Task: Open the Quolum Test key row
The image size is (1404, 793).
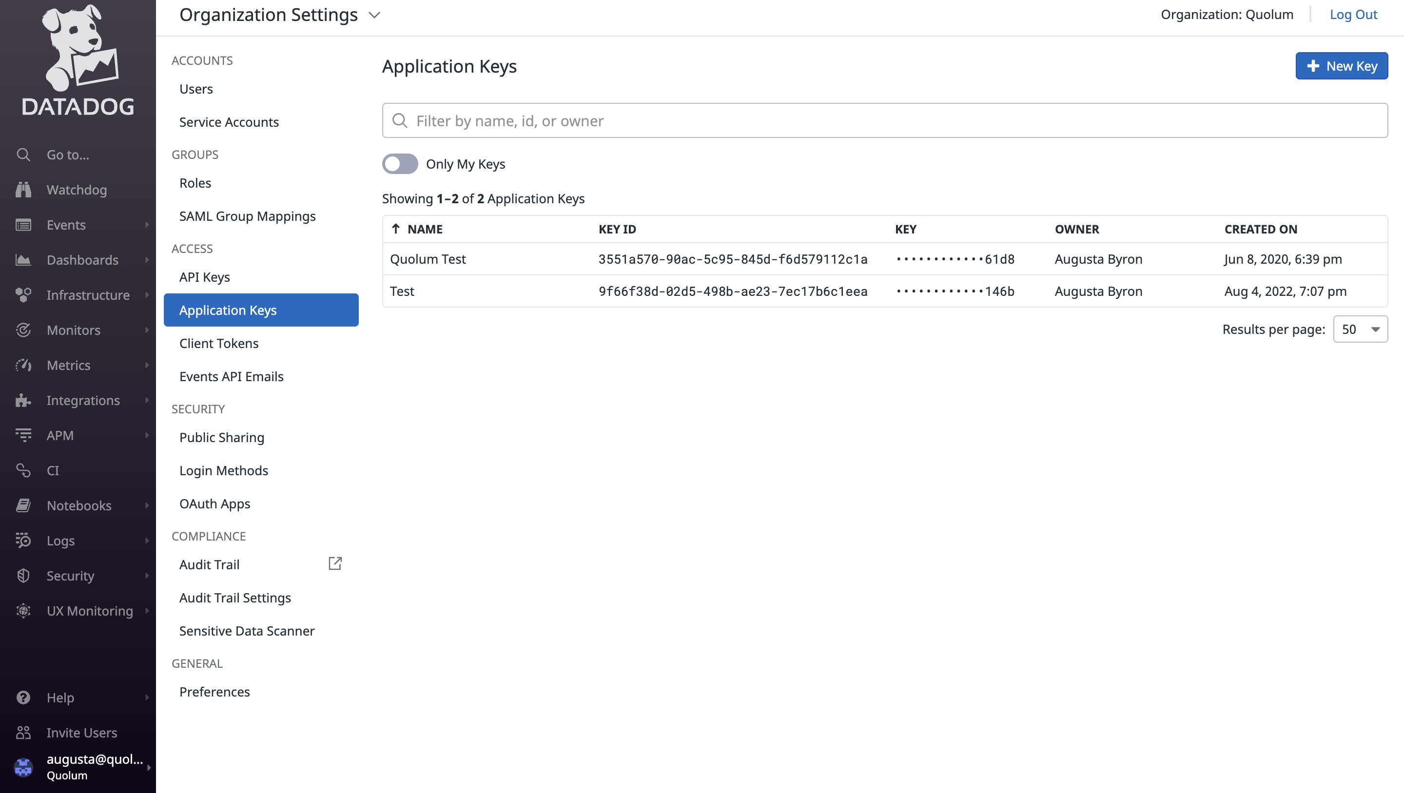Action: point(428,259)
